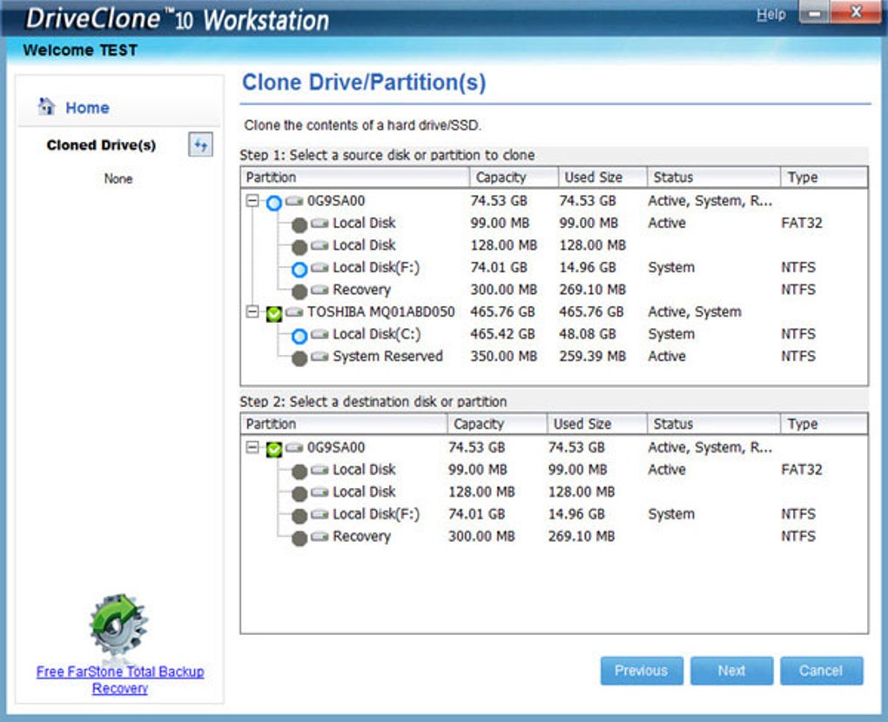Open Free FarStone Total Backup Recovery link
Image resolution: width=888 pixels, height=722 pixels.
pos(120,679)
